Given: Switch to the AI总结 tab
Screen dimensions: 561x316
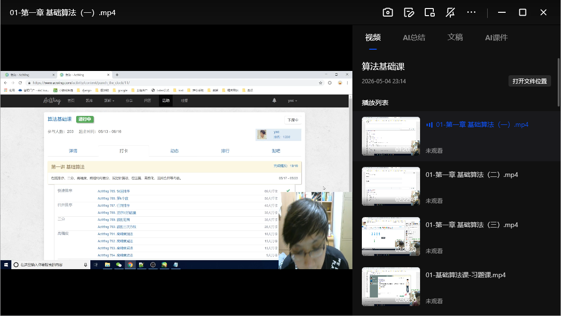Looking at the screenshot, I should [414, 37].
